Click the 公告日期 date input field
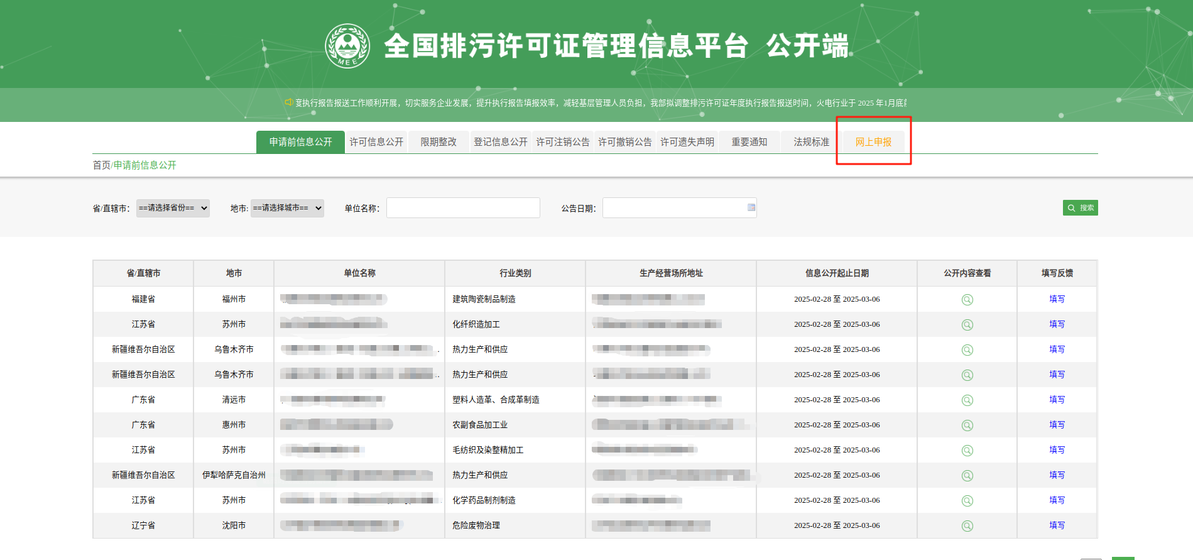 (673, 208)
